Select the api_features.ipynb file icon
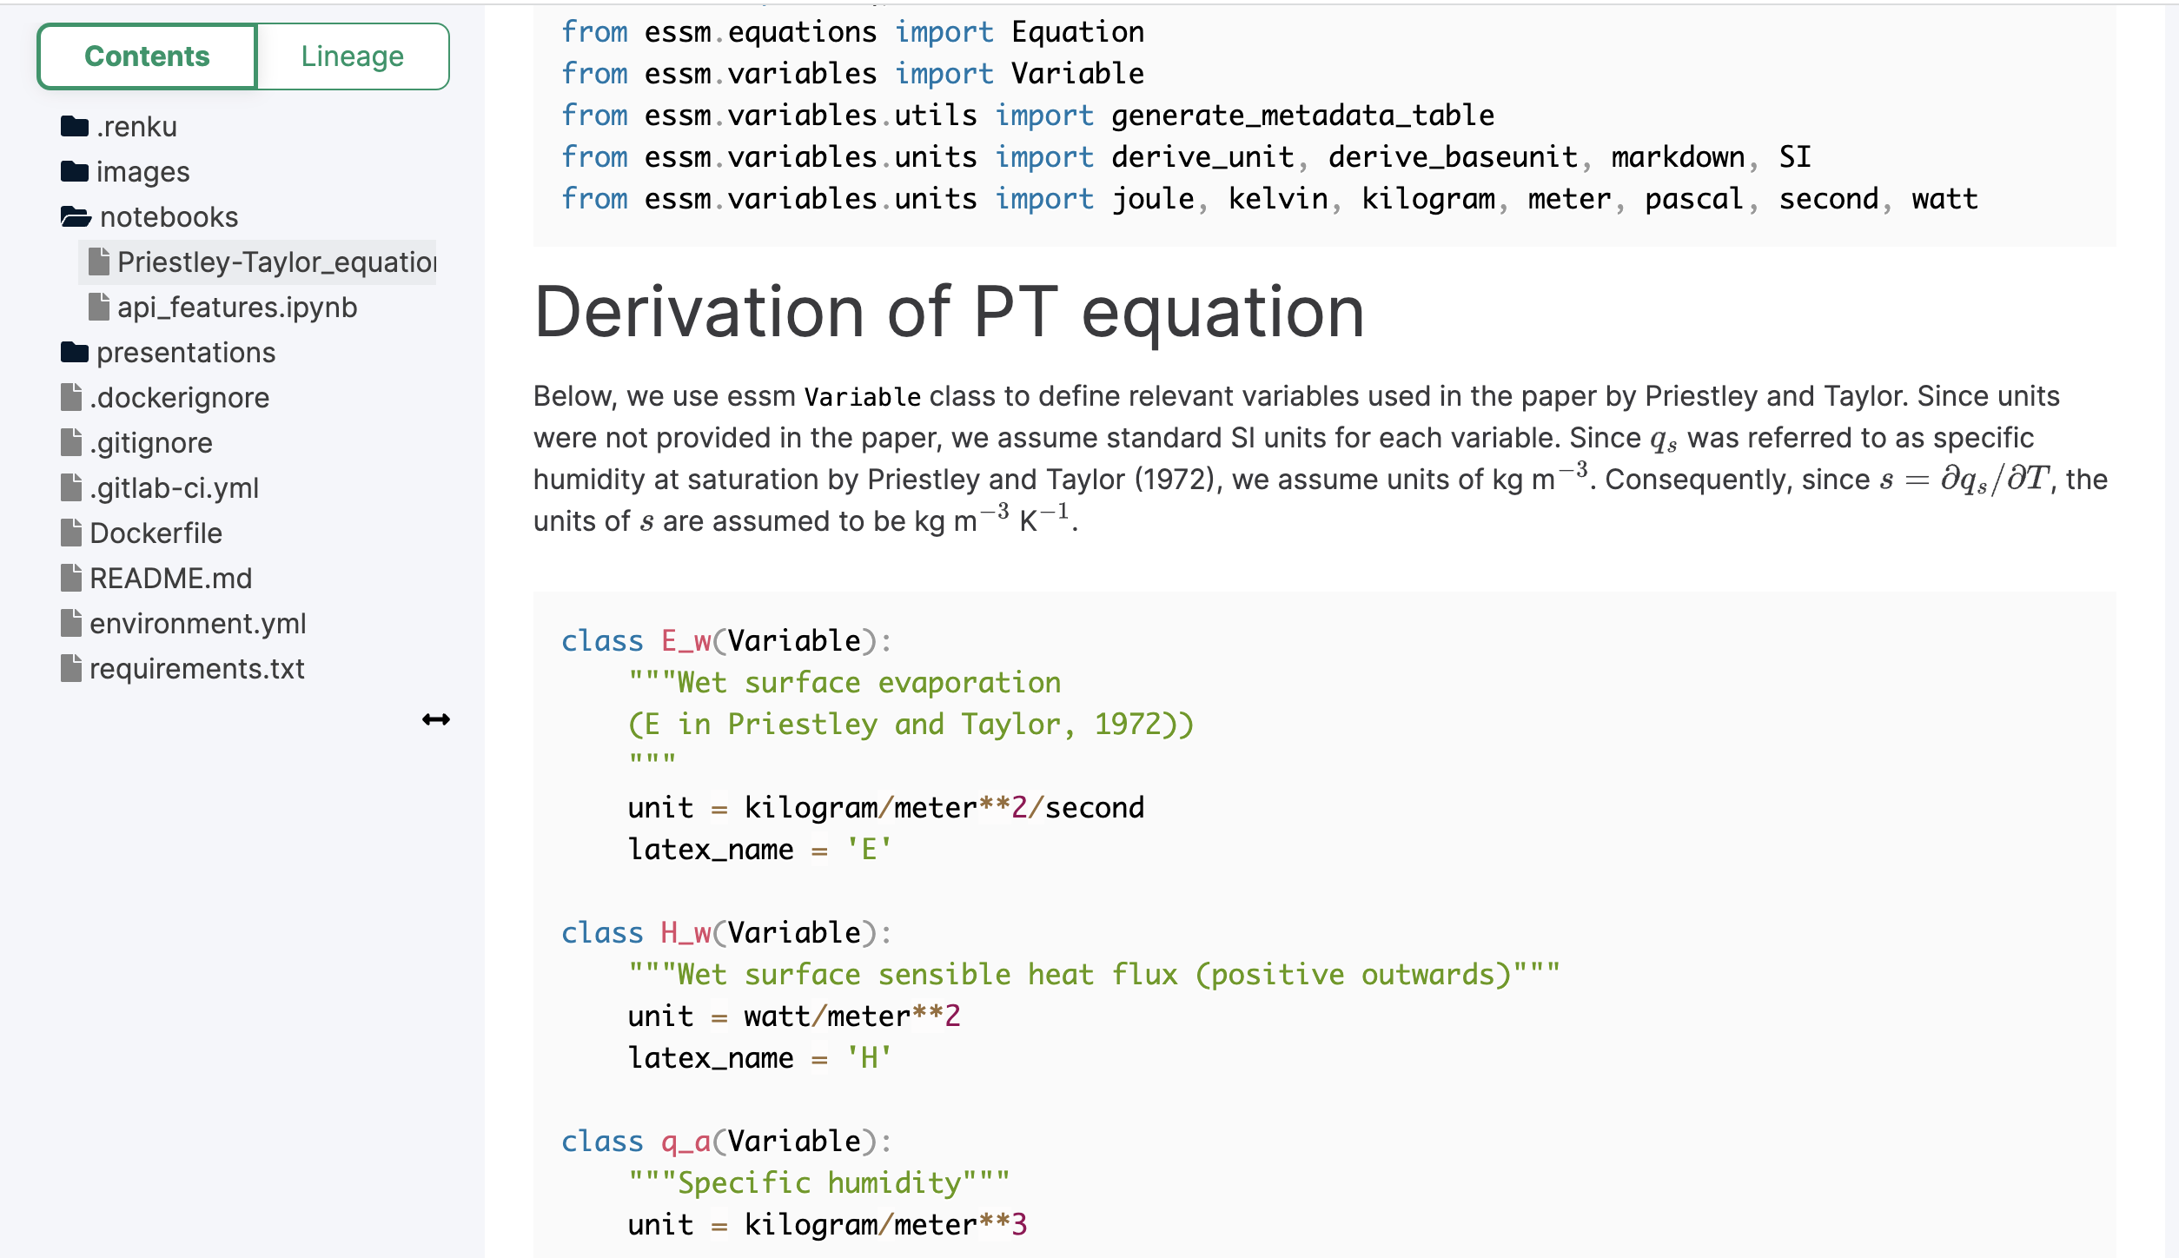Image resolution: width=2179 pixels, height=1258 pixels. [99, 306]
